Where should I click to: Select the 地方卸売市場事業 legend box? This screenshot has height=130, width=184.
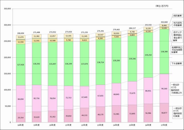click(x=178, y=24)
